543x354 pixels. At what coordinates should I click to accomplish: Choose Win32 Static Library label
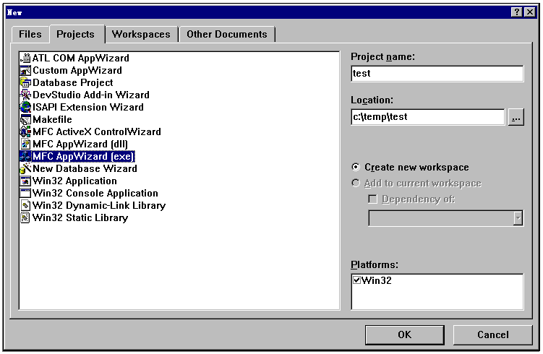(x=80, y=218)
